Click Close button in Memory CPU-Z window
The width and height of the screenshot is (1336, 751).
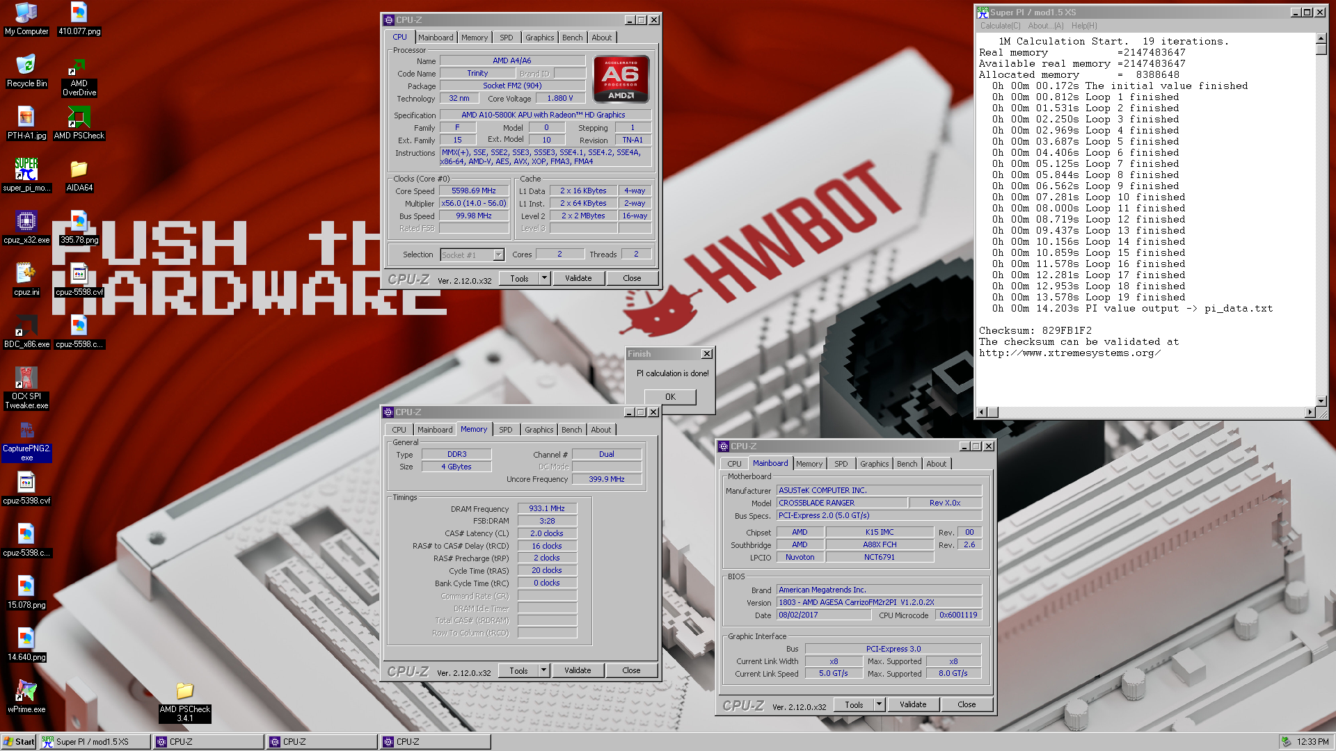[x=631, y=670]
